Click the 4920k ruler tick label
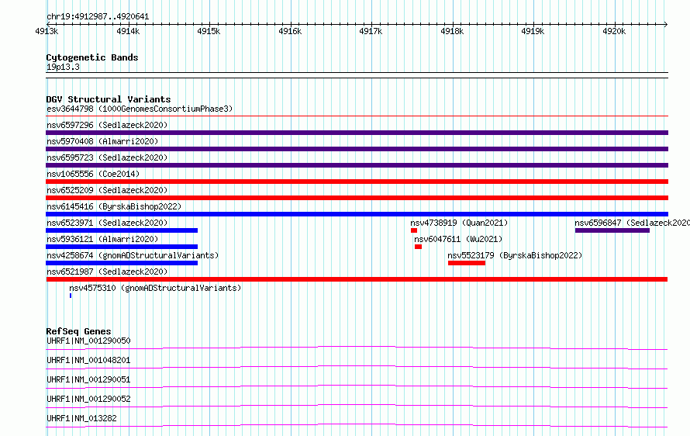Screen dimensions: 690x436 point(614,31)
